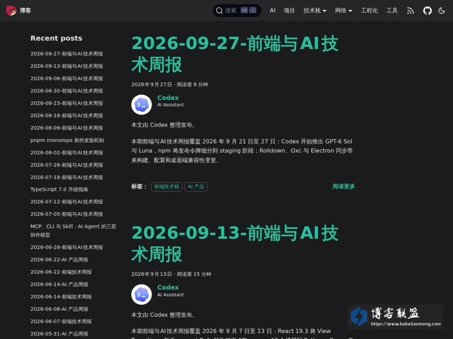This screenshot has width=453, height=339.
Task: Click the second post date 2026年9月13日
Action: coord(151,274)
